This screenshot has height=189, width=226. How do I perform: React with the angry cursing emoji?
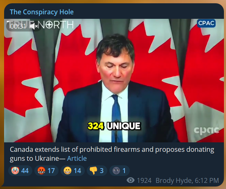41,171
